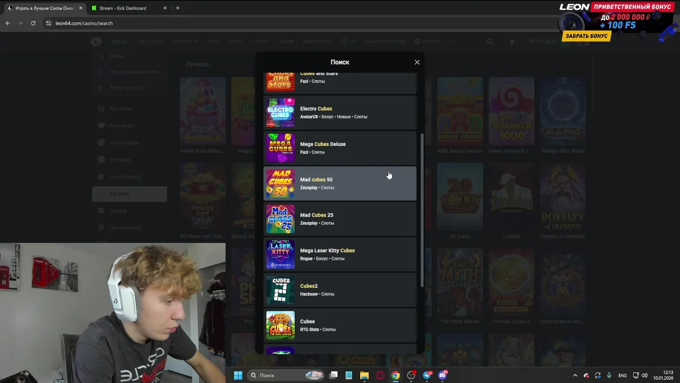The width and height of the screenshot is (680, 383).
Task: Click the Cubee title text
Action: [x=308, y=321]
